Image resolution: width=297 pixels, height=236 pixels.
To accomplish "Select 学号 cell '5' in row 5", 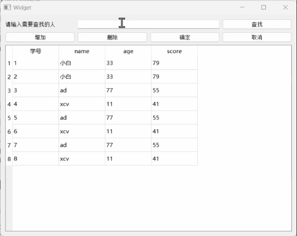I will tap(36, 117).
